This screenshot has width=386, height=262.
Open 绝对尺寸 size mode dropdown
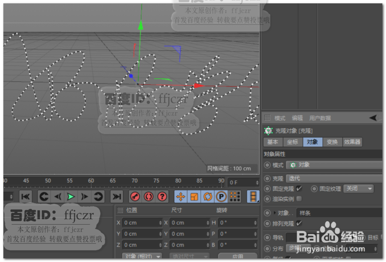pos(190,255)
